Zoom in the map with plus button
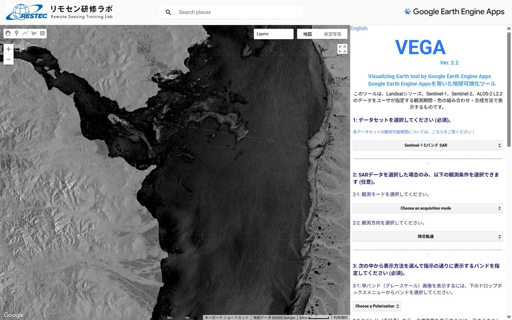Viewport: 512px width, 320px height. 9,49
